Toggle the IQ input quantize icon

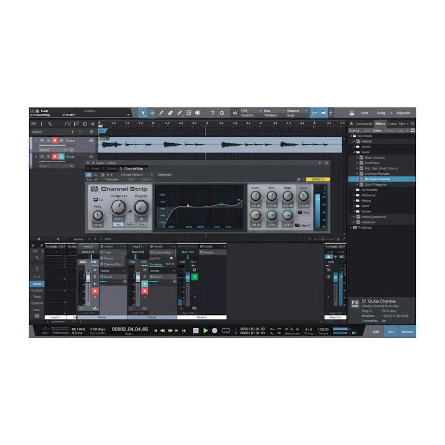(x=235, y=113)
